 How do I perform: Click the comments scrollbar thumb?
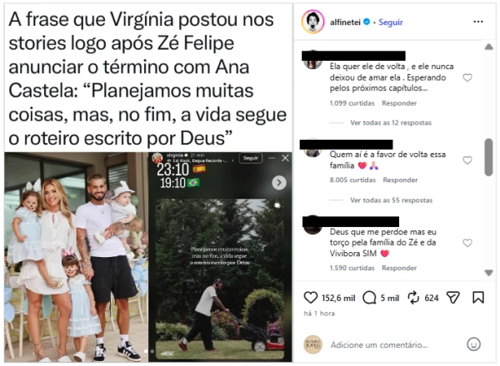tap(488, 157)
